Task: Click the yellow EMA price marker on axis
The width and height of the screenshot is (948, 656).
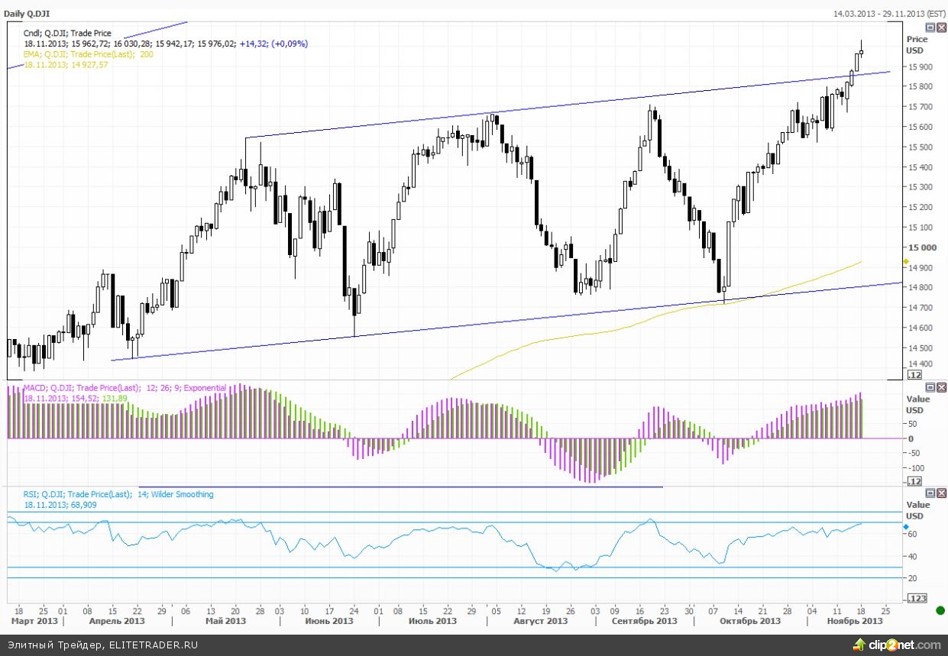Action: [906, 262]
